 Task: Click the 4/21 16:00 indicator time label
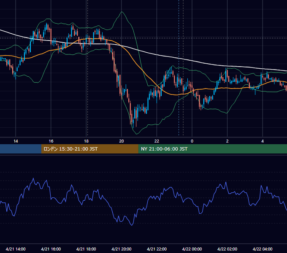click(51, 249)
